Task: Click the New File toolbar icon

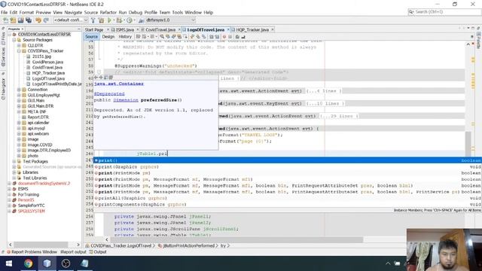Action: click(5, 20)
